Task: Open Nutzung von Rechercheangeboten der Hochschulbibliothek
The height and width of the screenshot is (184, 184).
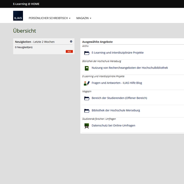Action: (x=130, y=68)
